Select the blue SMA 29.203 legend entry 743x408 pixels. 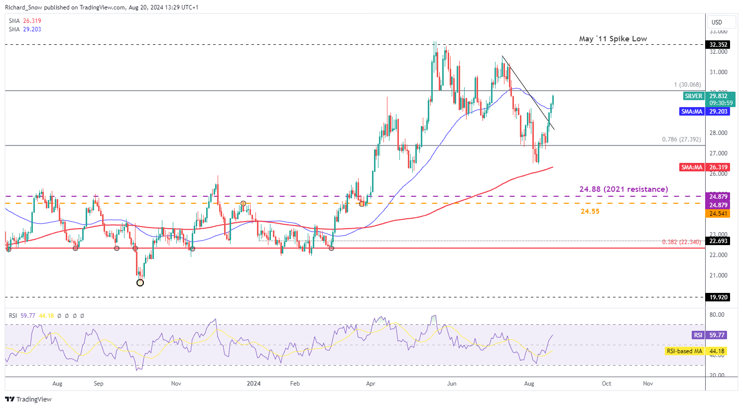click(25, 29)
